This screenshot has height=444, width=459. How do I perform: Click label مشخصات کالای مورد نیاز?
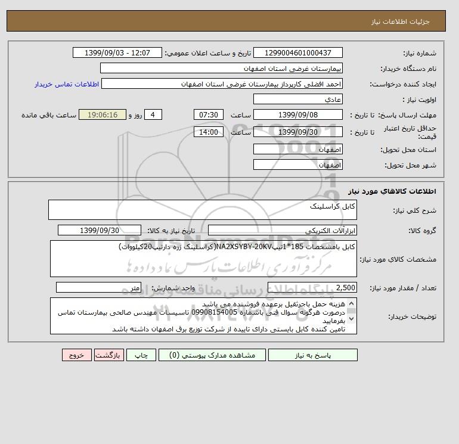point(398,259)
